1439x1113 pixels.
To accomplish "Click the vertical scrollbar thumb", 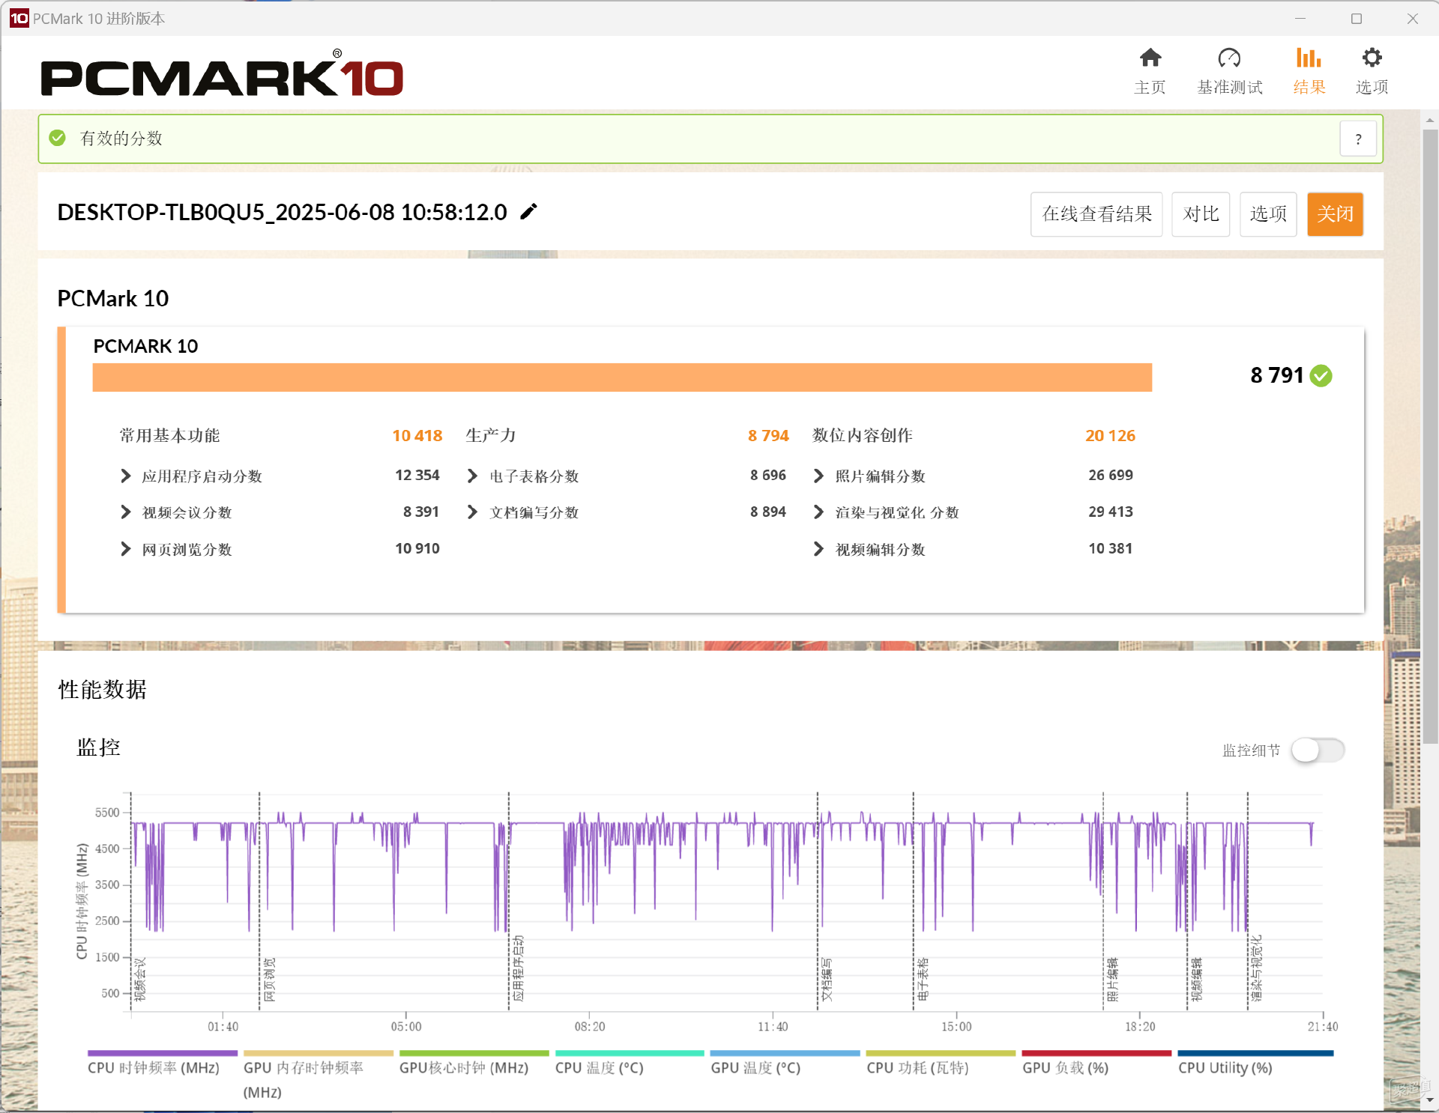I will click(x=1430, y=436).
